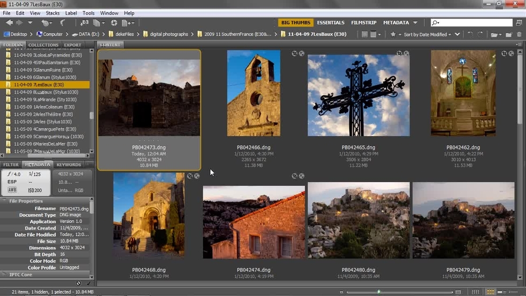Open the Stacks menu
526x296 pixels.
pyautogui.click(x=53, y=13)
